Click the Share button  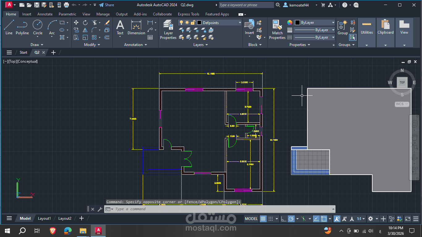tap(106, 5)
